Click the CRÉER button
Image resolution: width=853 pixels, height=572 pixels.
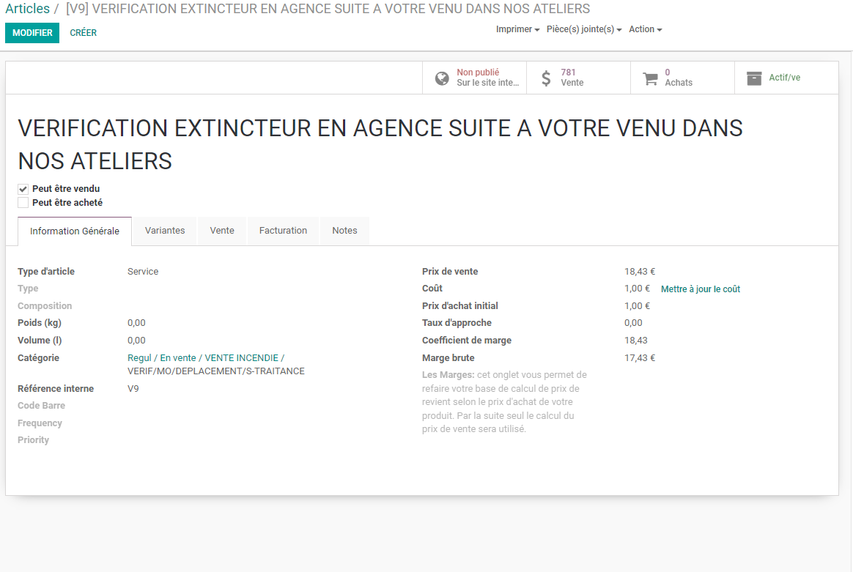click(84, 33)
